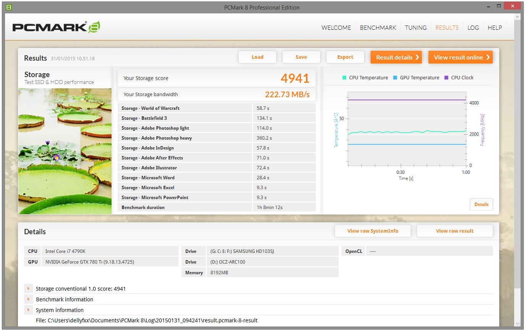Screen dimensions: 526x333
Task: Click the 1h 8min 12s duration value
Action: [x=270, y=208]
